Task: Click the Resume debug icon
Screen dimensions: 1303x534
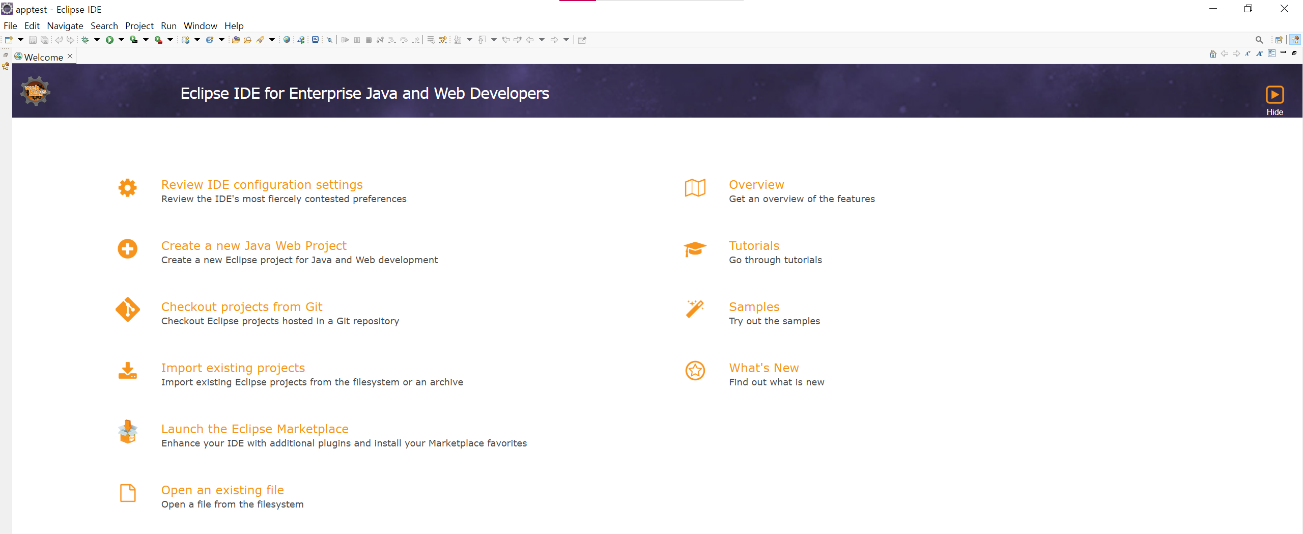Action: pos(345,40)
